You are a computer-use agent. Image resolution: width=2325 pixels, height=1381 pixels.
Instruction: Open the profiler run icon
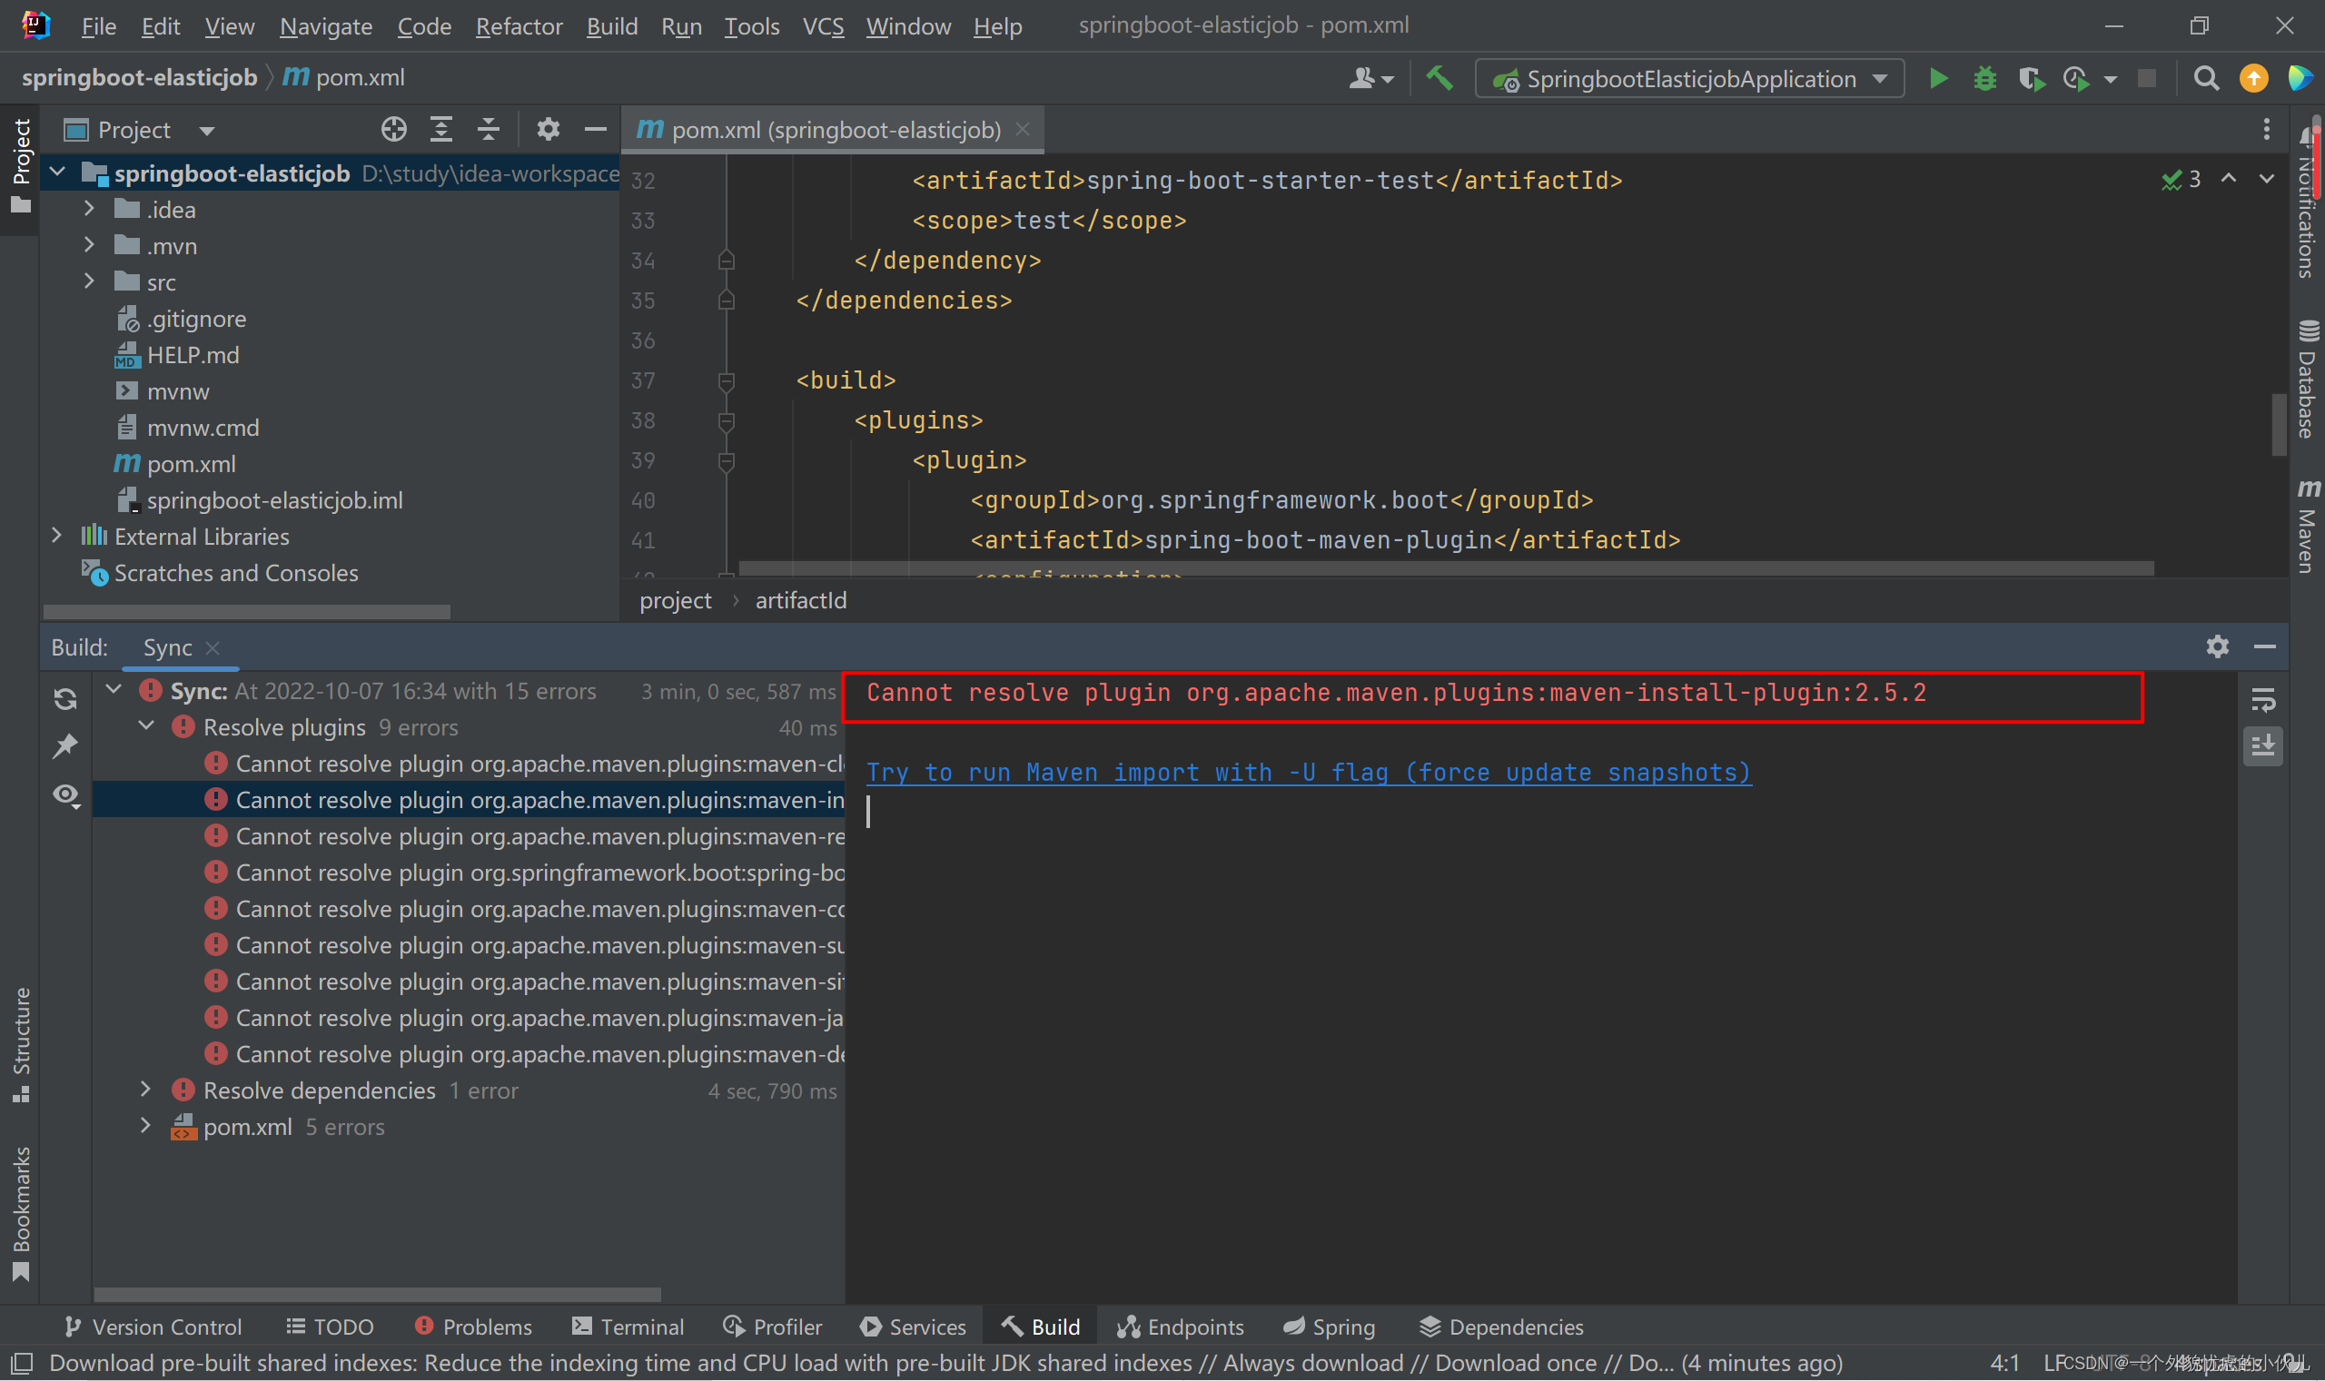(x=2075, y=79)
